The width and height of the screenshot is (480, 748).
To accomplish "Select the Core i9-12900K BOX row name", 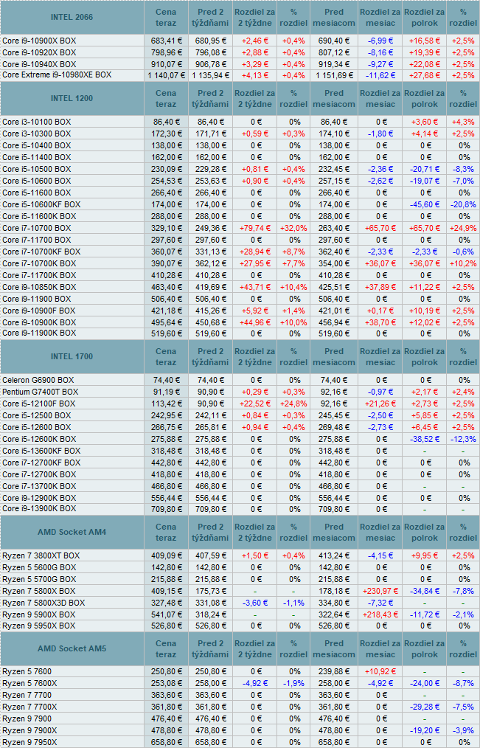I will coord(39,498).
